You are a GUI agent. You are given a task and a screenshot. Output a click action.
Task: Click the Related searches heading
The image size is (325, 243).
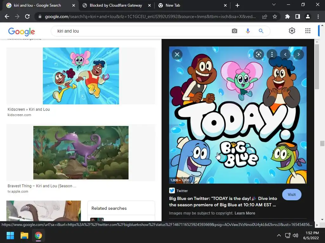[x=109, y=208]
